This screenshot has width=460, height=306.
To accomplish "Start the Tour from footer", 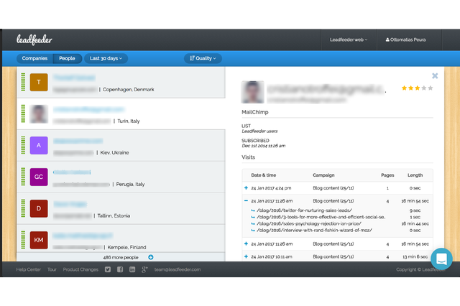I will pyautogui.click(x=52, y=269).
